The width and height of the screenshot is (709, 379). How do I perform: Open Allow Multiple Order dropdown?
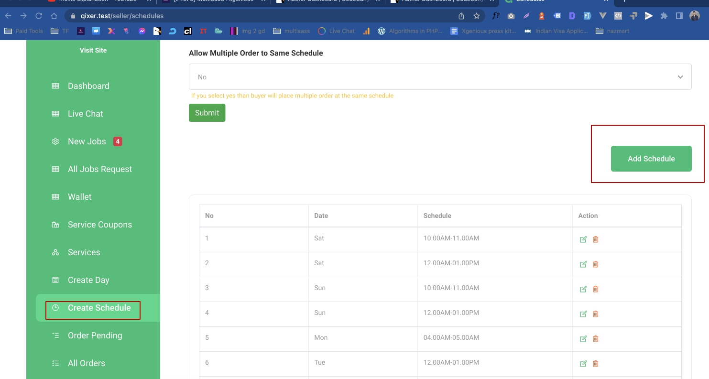click(x=440, y=77)
